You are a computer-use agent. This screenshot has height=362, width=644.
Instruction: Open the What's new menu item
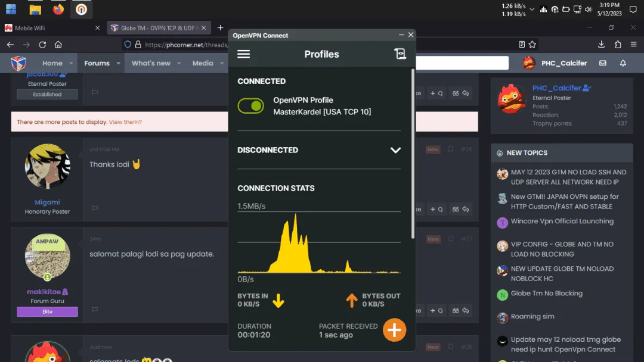(151, 63)
